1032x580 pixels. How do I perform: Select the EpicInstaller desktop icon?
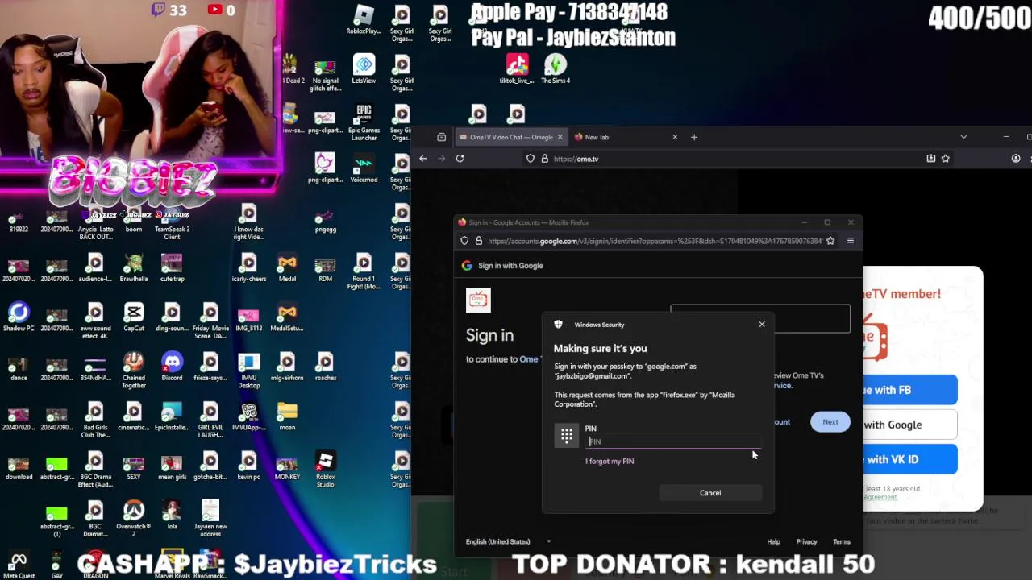(x=172, y=416)
